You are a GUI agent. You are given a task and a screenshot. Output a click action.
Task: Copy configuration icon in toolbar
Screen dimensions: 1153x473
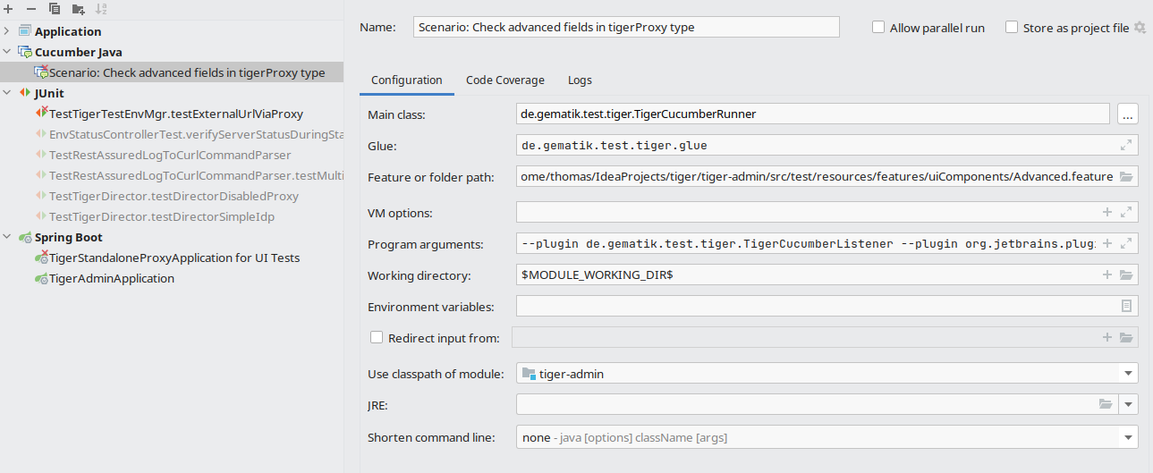pos(55,9)
